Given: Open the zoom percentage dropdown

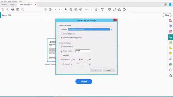Looking at the screenshot, I should coord(91,10).
